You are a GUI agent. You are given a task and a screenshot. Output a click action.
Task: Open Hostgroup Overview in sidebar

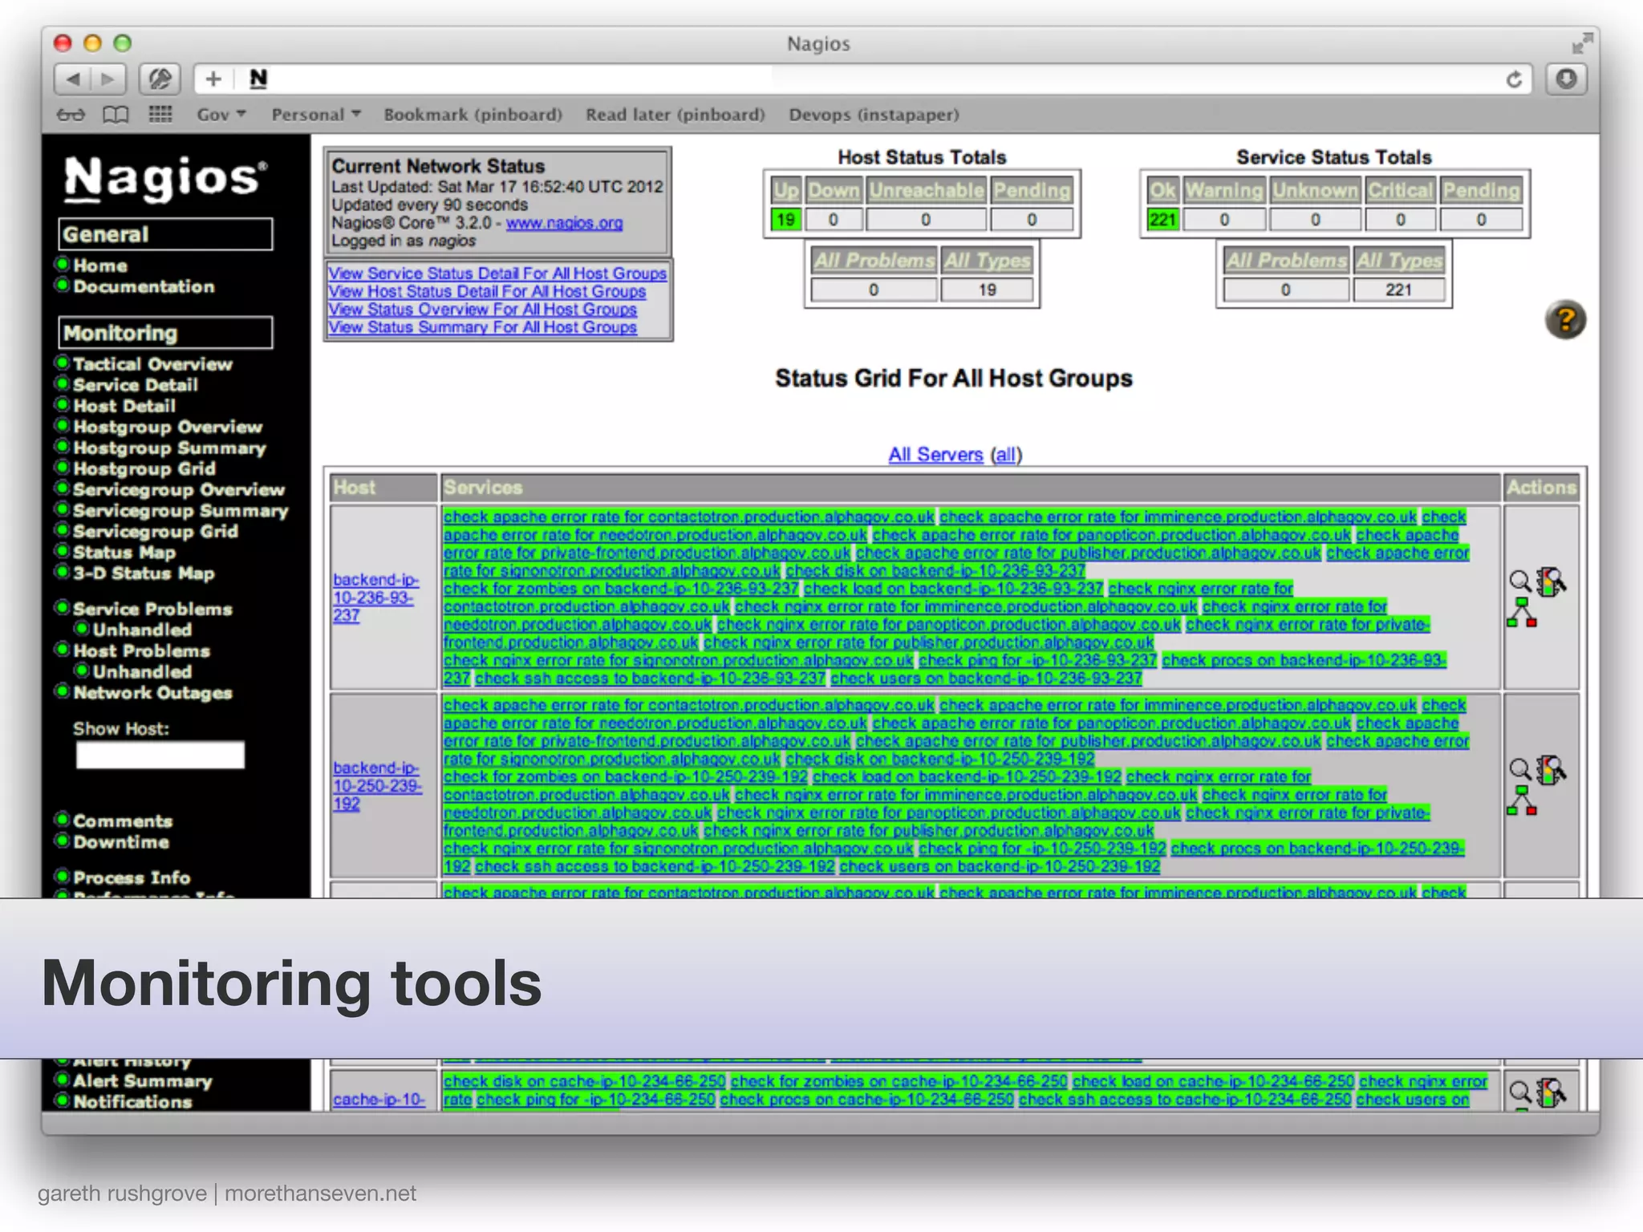point(168,427)
